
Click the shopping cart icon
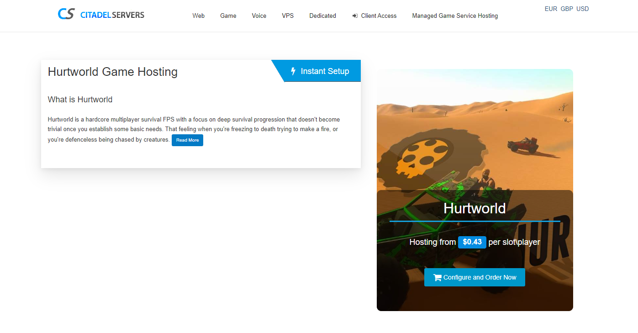438,277
